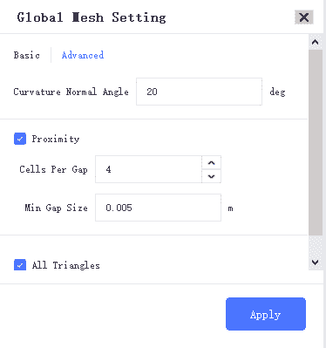Focus the Curvature Normal Angle field
The image size is (326, 348).
[x=199, y=92]
